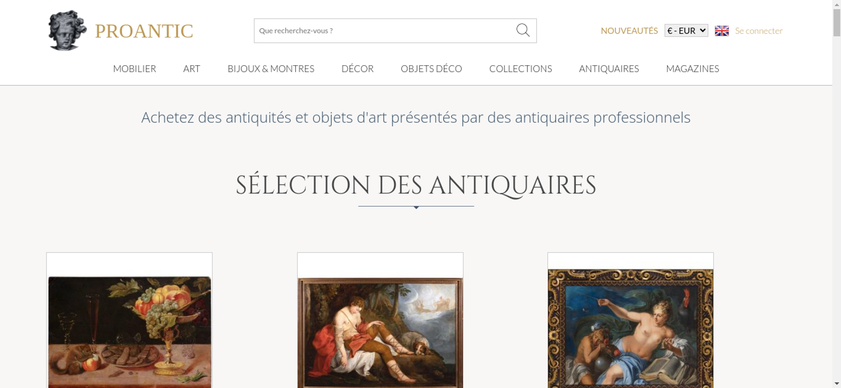
Task: Open the DÉCOR menu
Action: coord(357,69)
